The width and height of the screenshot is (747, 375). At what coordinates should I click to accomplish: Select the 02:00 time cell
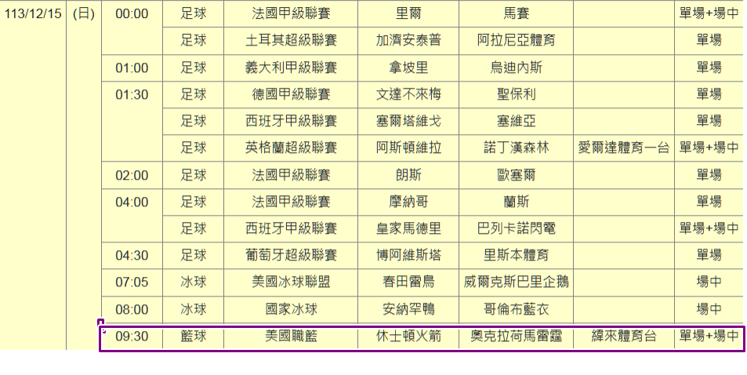pos(132,175)
